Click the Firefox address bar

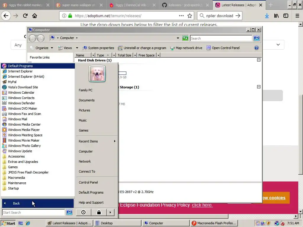(x=127, y=16)
